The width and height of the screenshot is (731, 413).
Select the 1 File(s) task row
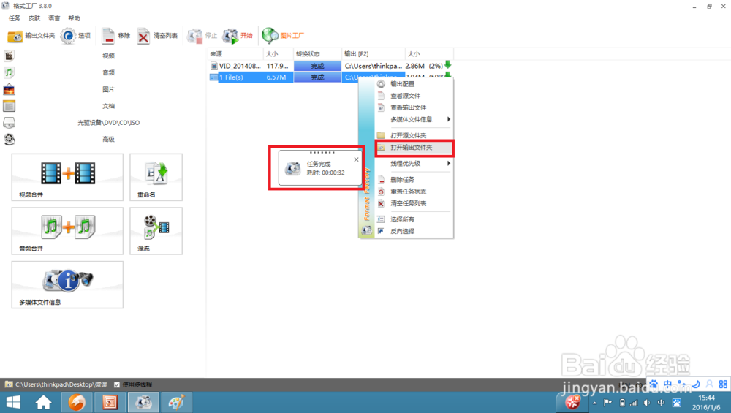pyautogui.click(x=284, y=77)
